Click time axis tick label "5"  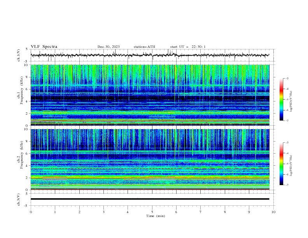(x=152, y=212)
